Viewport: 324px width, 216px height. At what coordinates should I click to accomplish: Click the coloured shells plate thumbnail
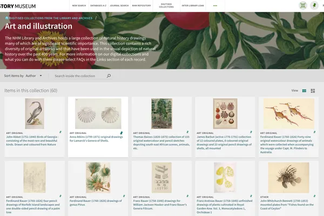tap(225, 113)
